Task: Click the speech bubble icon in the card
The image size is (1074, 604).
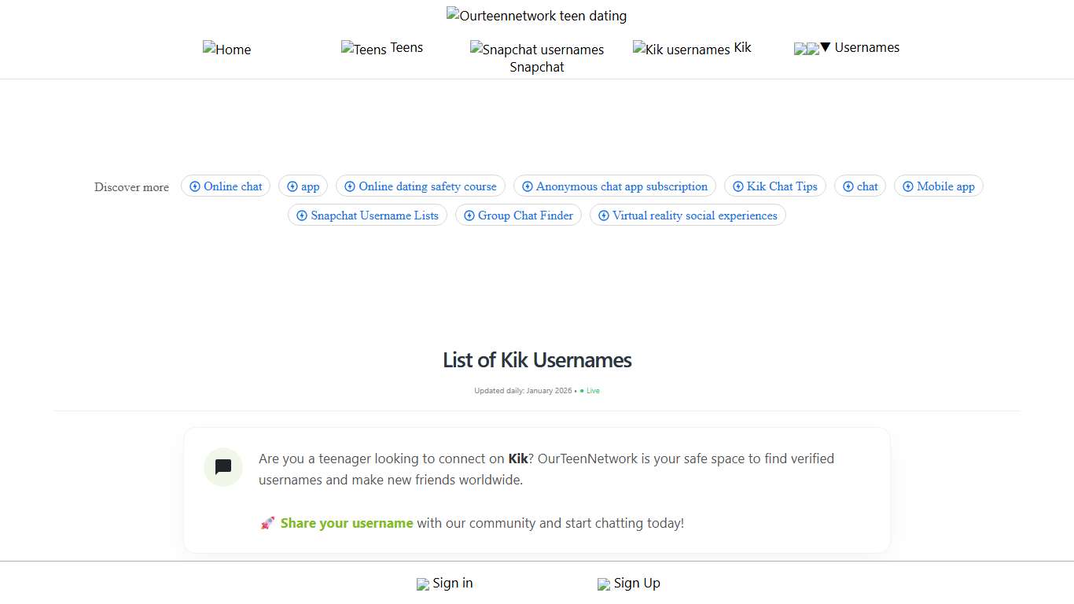Action: click(x=223, y=466)
